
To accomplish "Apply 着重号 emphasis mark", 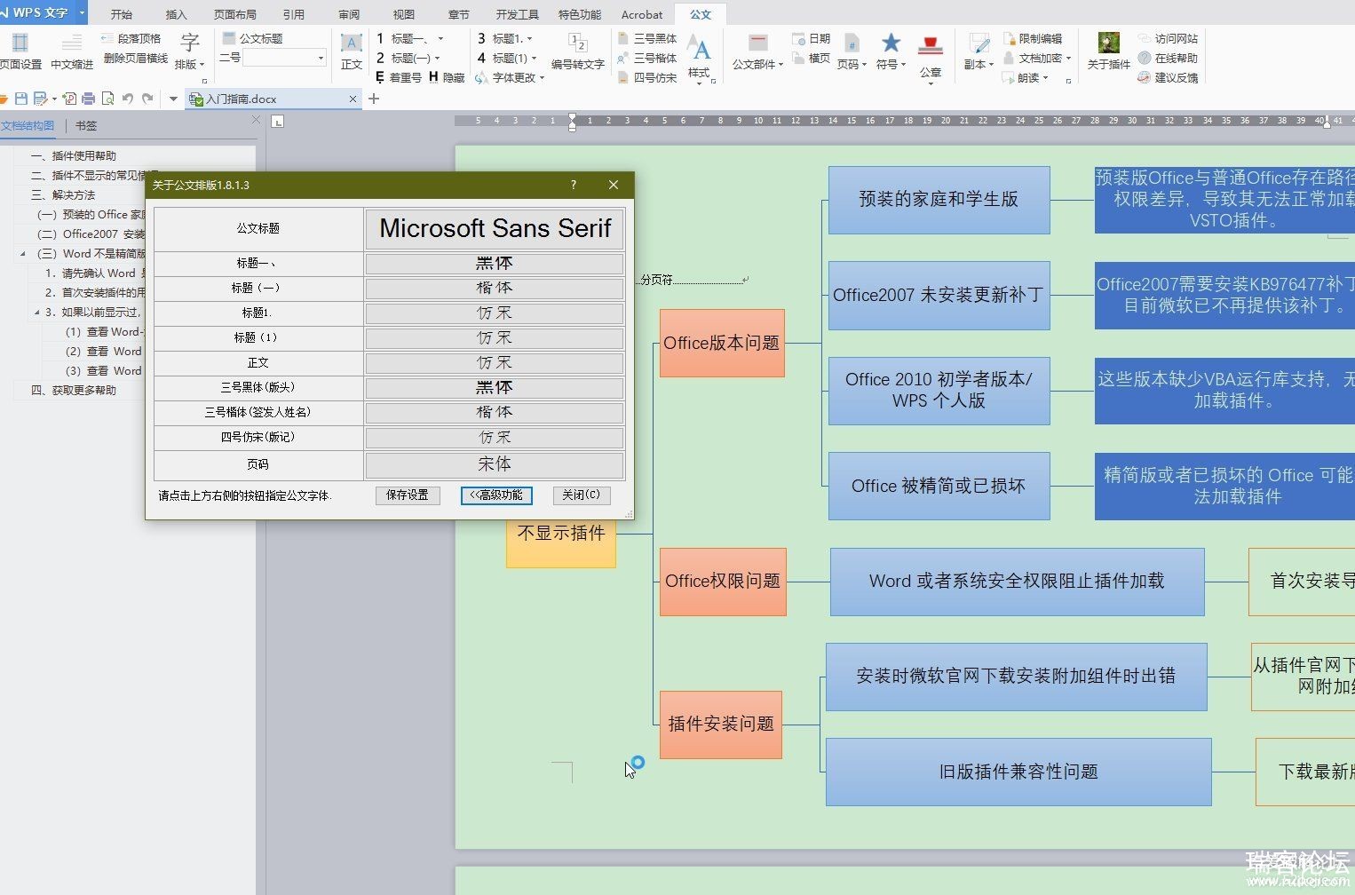I will tap(399, 78).
